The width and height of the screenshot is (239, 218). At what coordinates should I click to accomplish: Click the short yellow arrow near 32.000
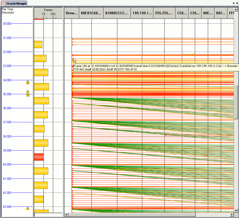[x=189, y=54]
